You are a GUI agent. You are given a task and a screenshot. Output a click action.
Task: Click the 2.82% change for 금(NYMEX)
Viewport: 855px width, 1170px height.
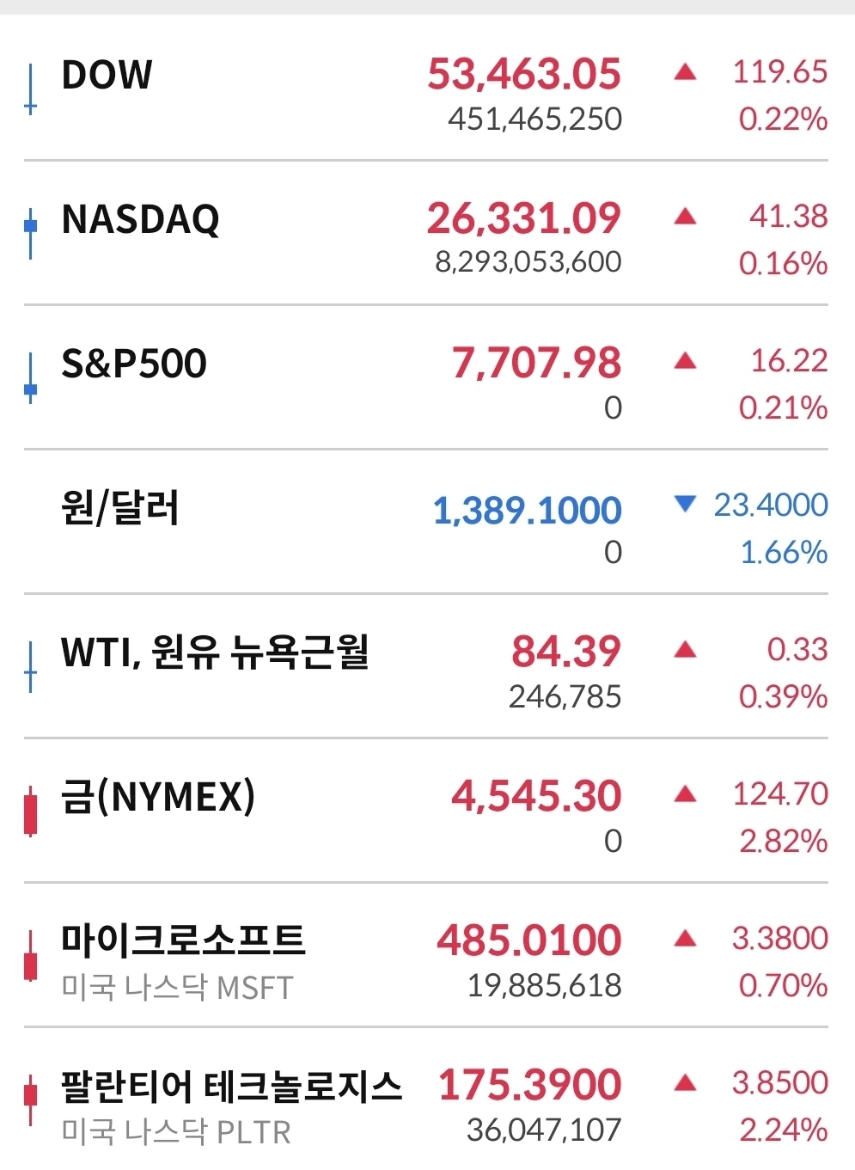pyautogui.click(x=784, y=841)
